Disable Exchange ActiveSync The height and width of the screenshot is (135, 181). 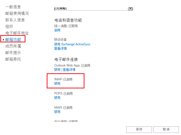pyautogui.click(x=72, y=44)
